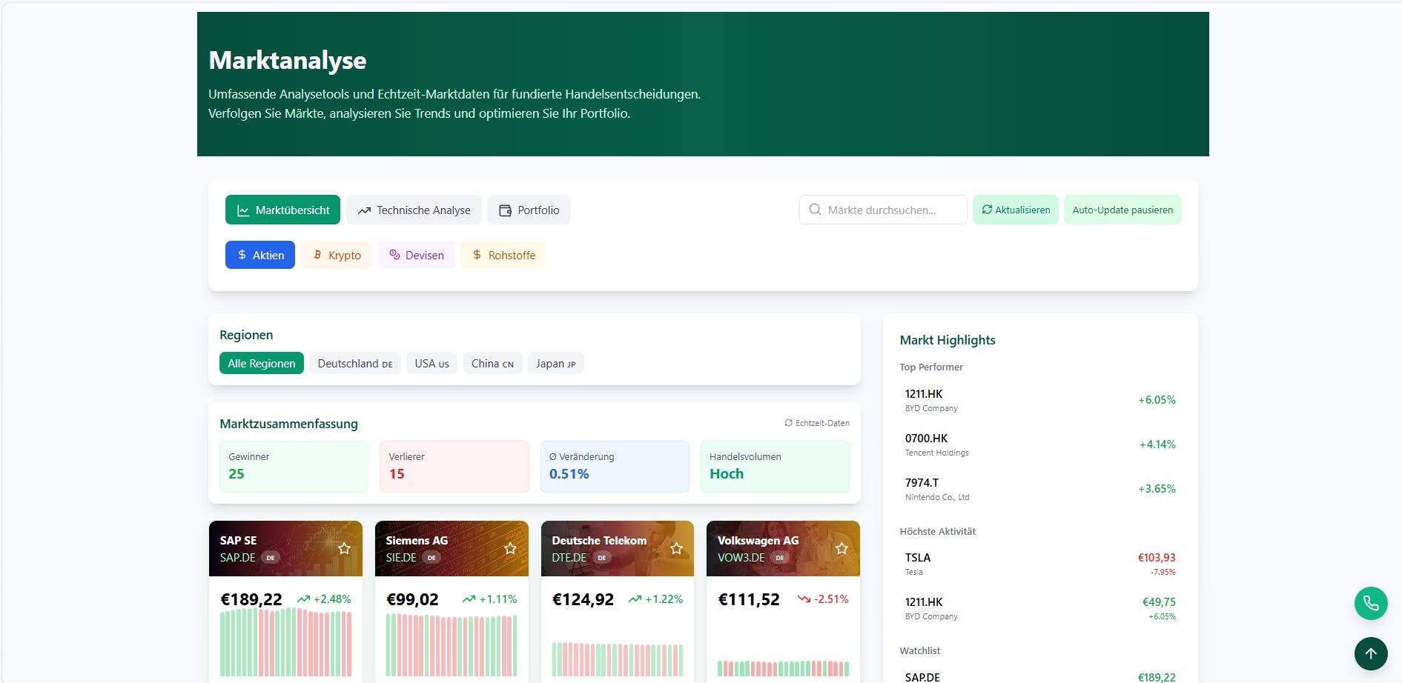Image resolution: width=1402 pixels, height=683 pixels.
Task: Switch to the Portfolio tab
Action: tap(529, 210)
